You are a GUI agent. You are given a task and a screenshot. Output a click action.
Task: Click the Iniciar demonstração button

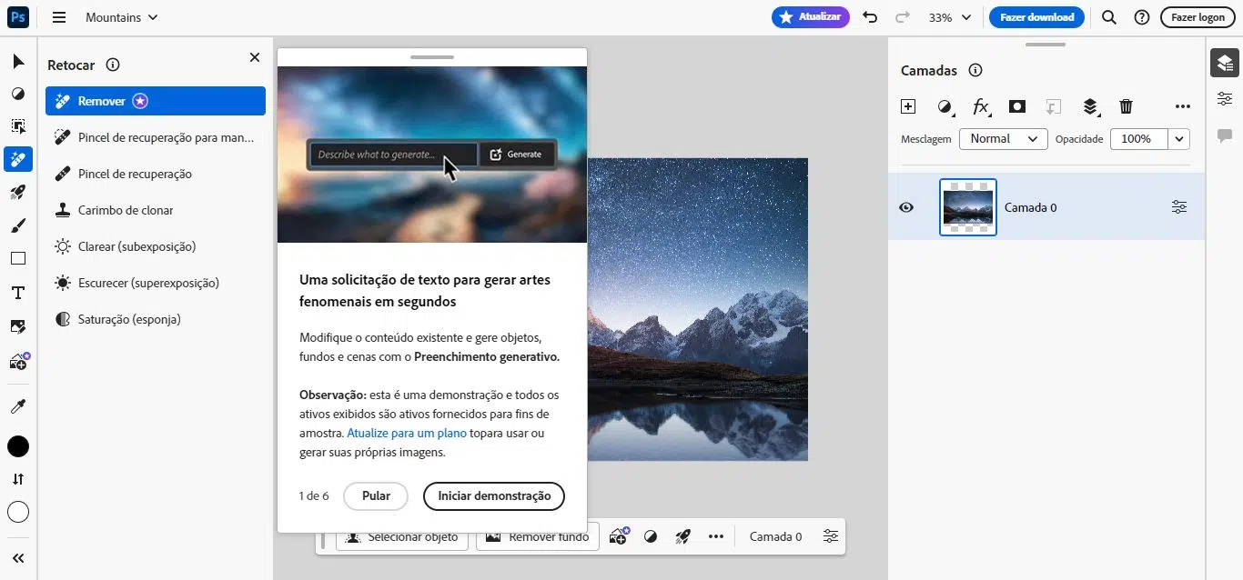pos(493,496)
